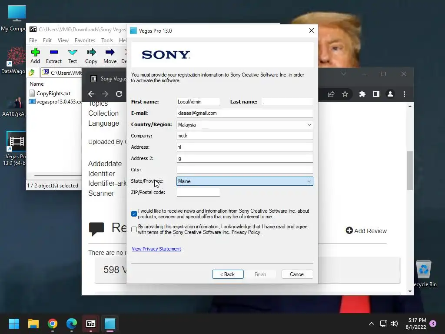Click the network icon in system tray
The height and width of the screenshot is (334, 445).
[383, 324]
